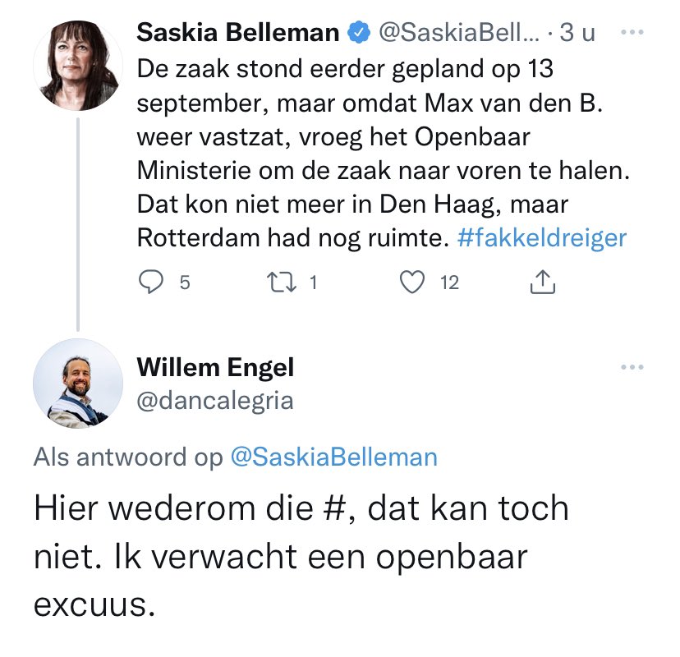Share Saskia Belleman's tweet via share icon

tap(543, 282)
